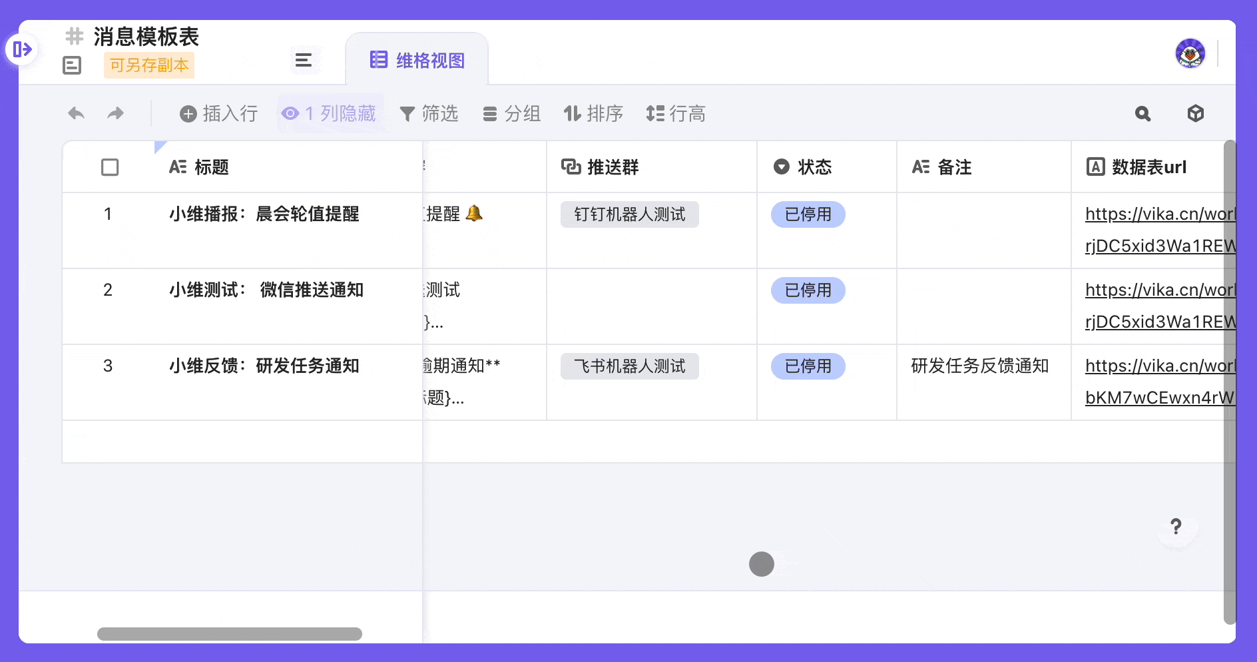Click the 飞书机器人测试 linked record
This screenshot has height=662, width=1257.
click(630, 366)
